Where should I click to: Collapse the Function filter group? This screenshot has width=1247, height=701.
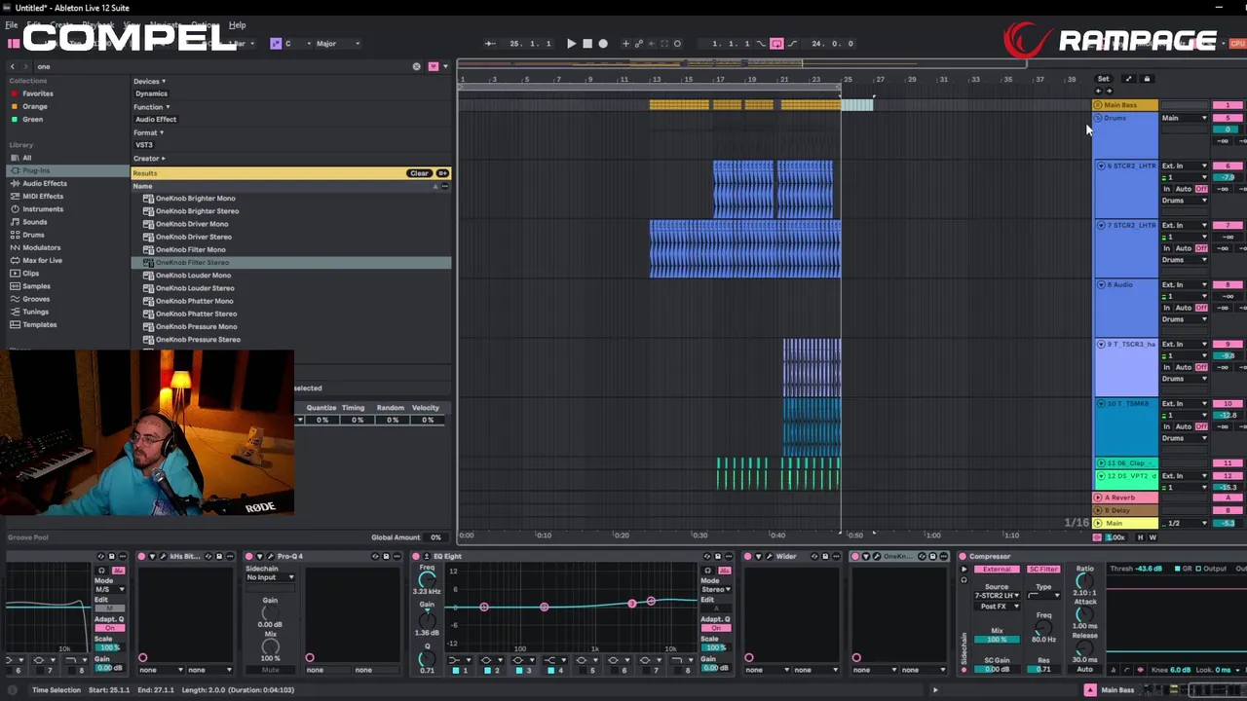point(151,107)
